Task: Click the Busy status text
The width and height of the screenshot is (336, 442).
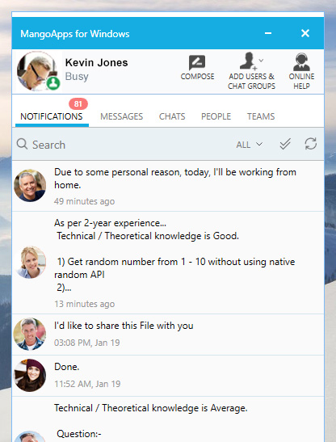Action: coord(77,77)
